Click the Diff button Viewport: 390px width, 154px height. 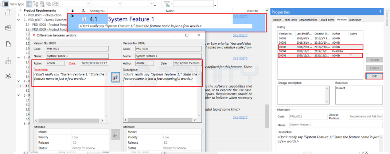(374, 76)
